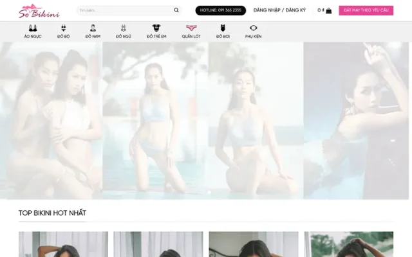The height and width of the screenshot is (257, 412).
Task: Open the Đồ bộ menu label
Action: tap(63, 37)
